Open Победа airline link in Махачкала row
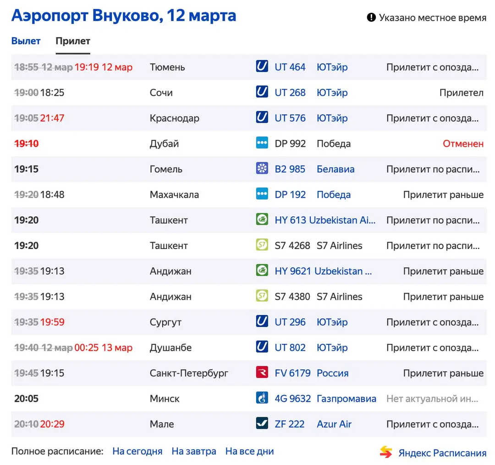Image resolution: width=495 pixels, height=465 pixels. (334, 194)
